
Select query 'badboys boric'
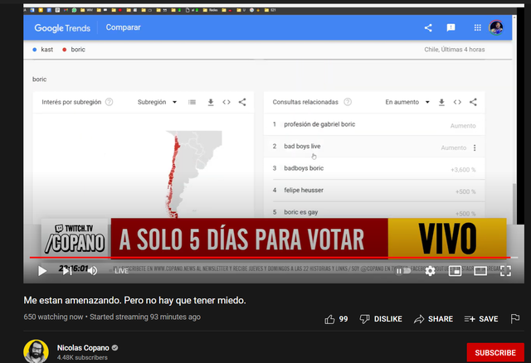tap(304, 168)
